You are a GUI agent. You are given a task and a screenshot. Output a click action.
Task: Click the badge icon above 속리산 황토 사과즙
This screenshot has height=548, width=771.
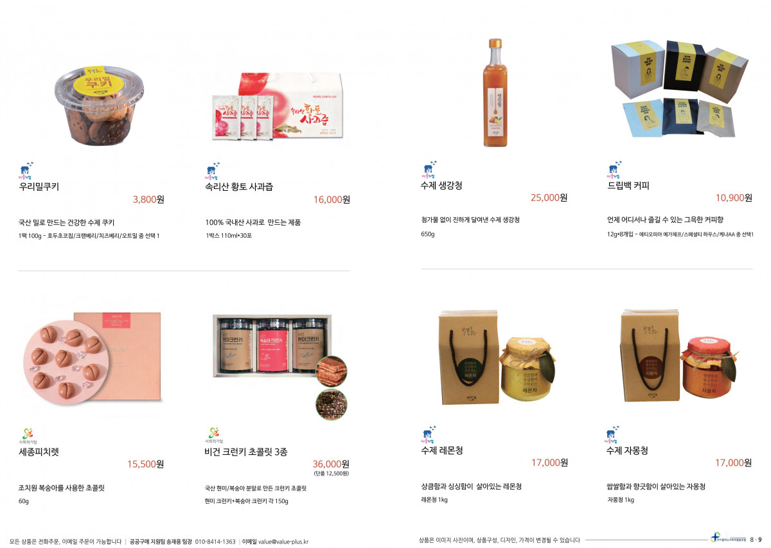213,171
